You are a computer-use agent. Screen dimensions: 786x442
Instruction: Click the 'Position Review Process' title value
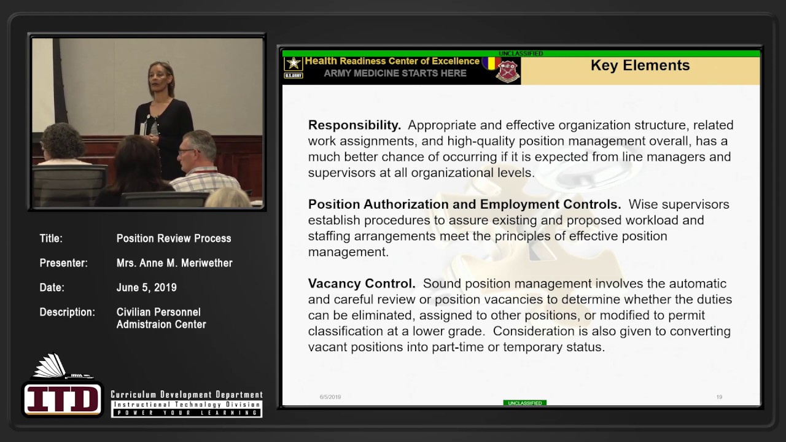pos(174,238)
